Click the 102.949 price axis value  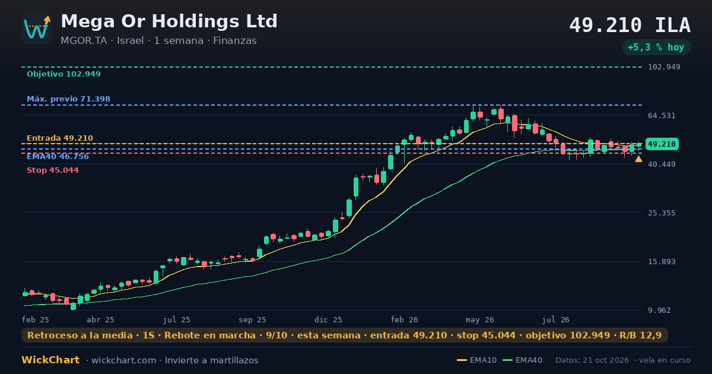(664, 67)
